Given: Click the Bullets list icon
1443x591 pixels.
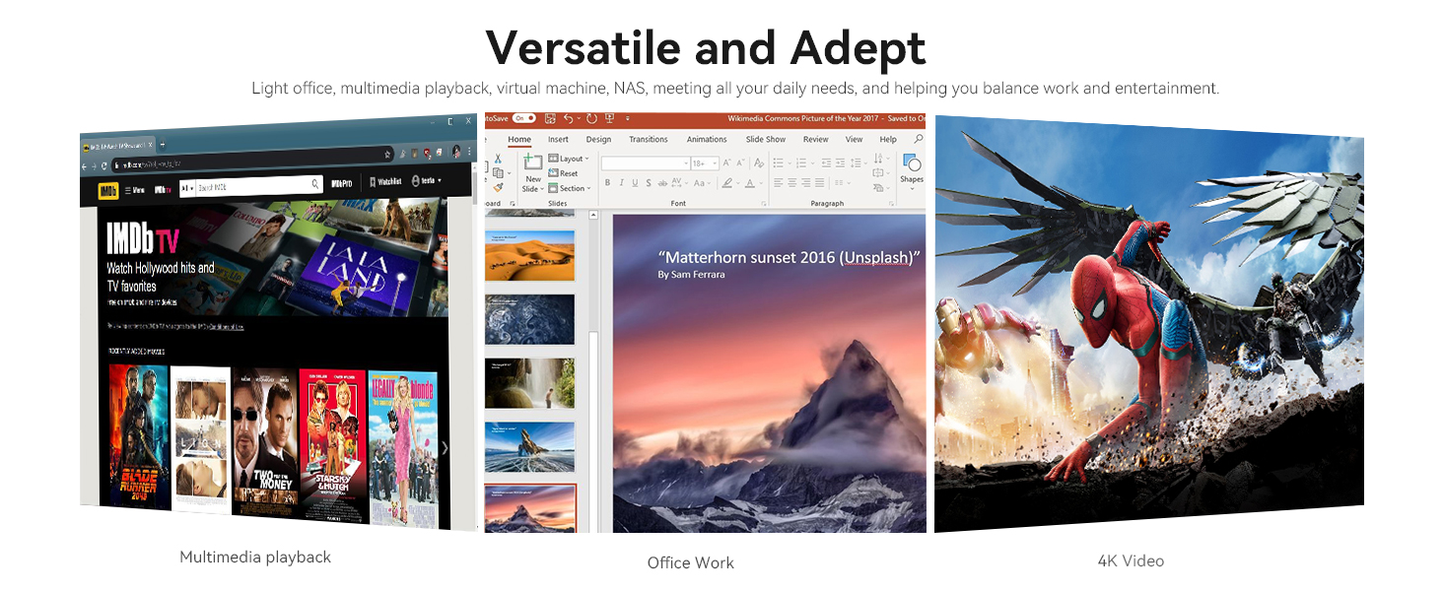Looking at the screenshot, I should [778, 163].
